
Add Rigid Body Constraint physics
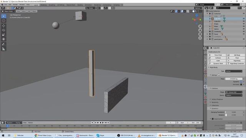tap(236, 64)
